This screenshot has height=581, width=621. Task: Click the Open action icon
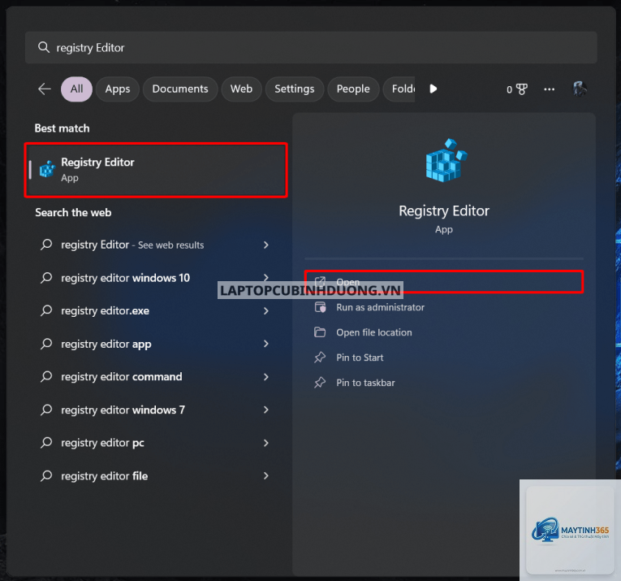click(x=320, y=282)
